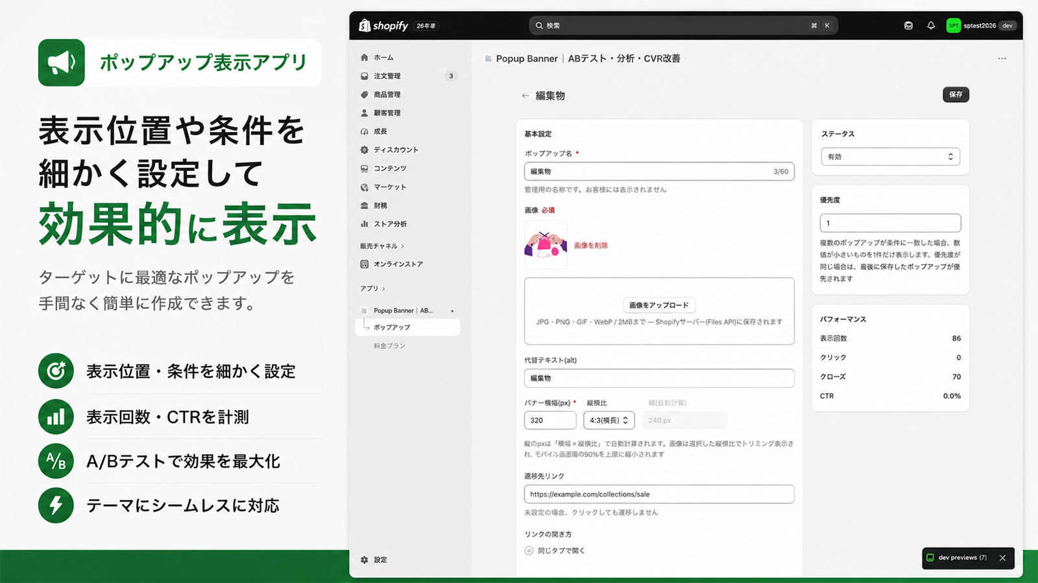Click the notification bell icon
The height and width of the screenshot is (583, 1038).
931,26
